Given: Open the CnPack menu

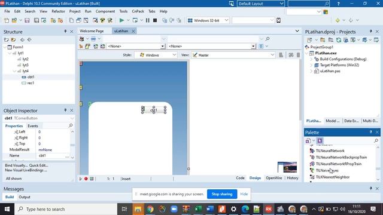Looking at the screenshot, I should 138,11.
